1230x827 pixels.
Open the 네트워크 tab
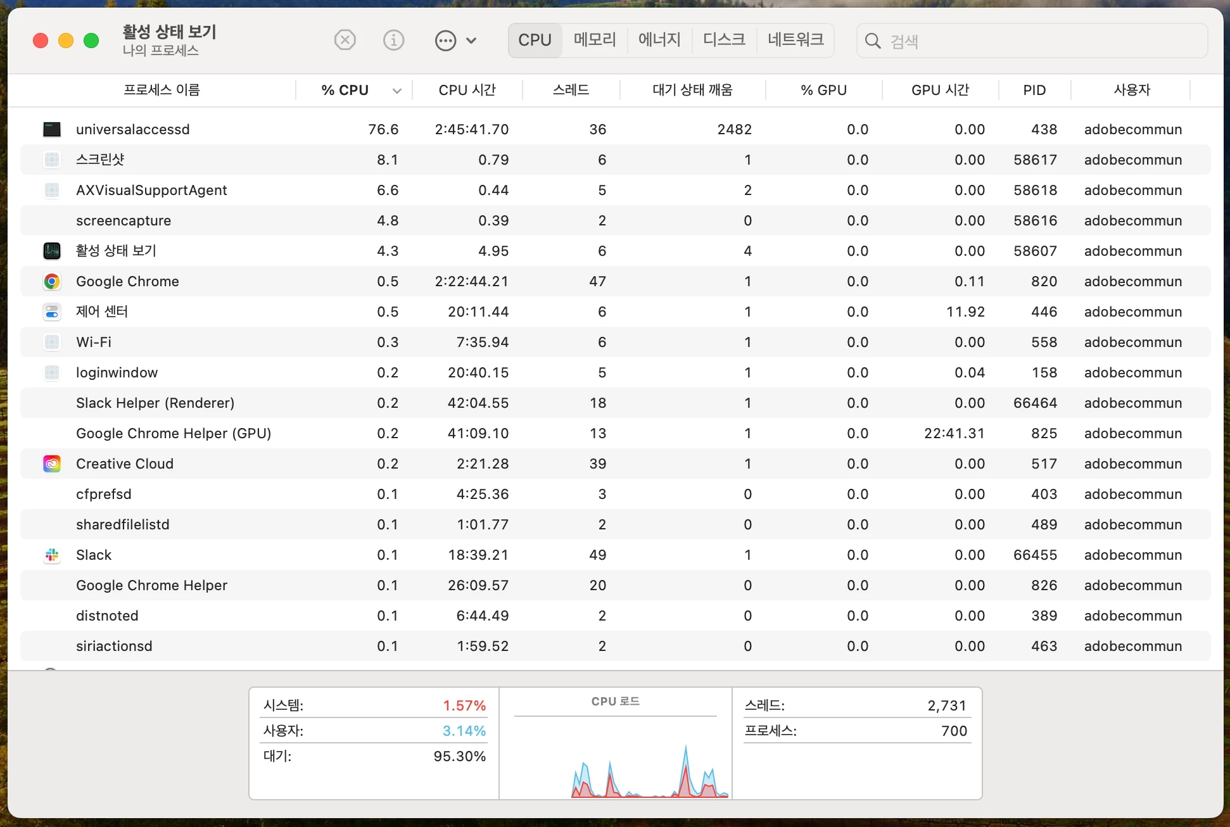796,40
